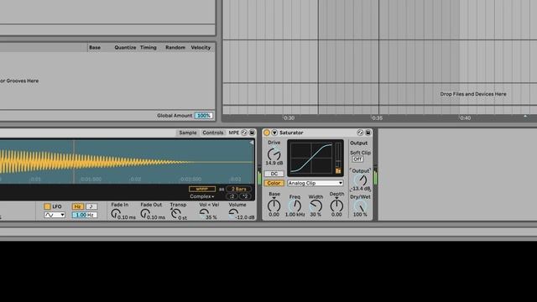
Task: Fold the Saturator device with triangle button
Action: [274, 133]
